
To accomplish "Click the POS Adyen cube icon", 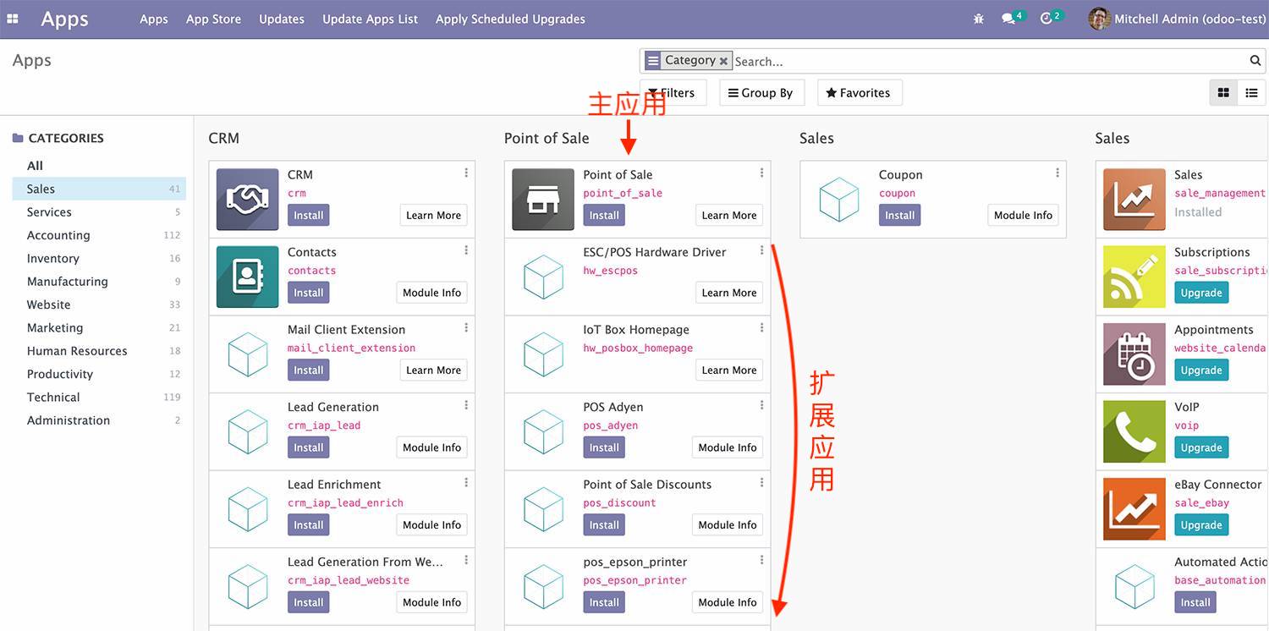I will click(x=543, y=431).
